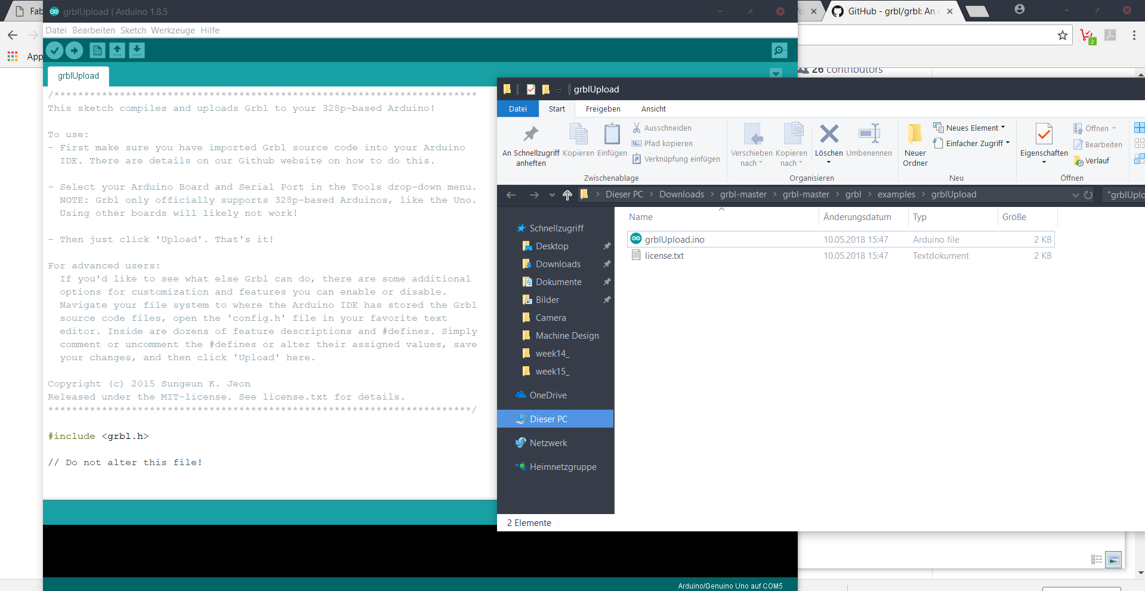Screen dimensions: 1145x591
Task: Open the Sketch menu in Arduino
Action: pos(133,30)
